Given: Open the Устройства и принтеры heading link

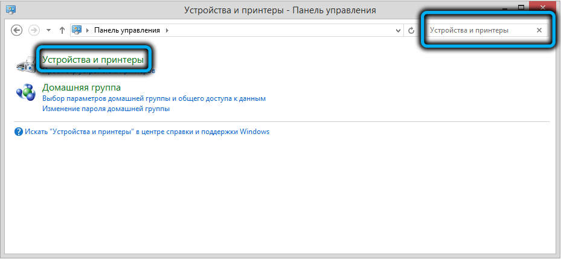Looking at the screenshot, I should (x=93, y=60).
